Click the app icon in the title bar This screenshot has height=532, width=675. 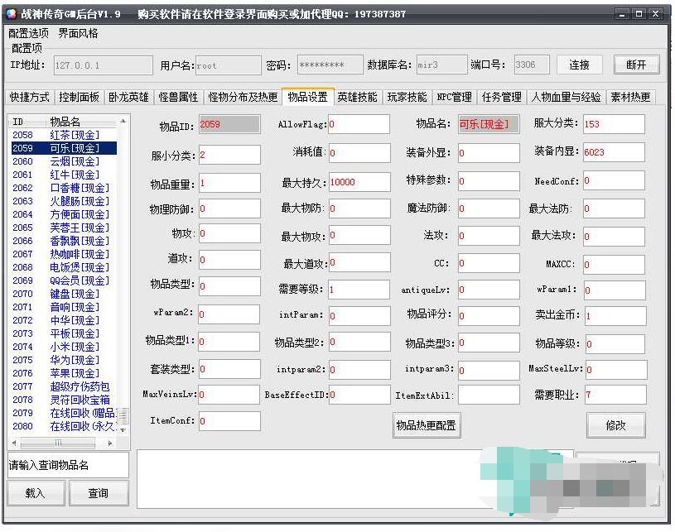11,14
